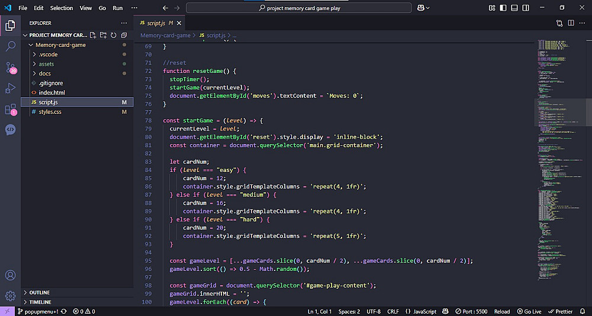
Task: Toggle the bottom panel visibility
Action: pyautogui.click(x=514, y=8)
